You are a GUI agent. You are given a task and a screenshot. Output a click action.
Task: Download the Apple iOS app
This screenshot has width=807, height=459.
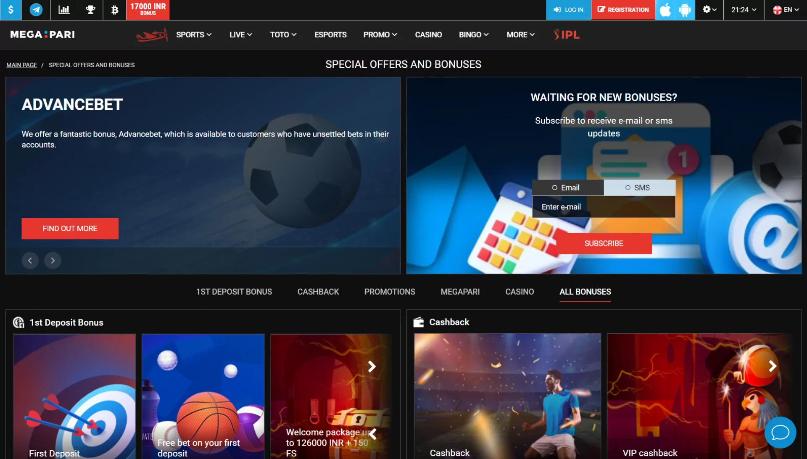665,10
